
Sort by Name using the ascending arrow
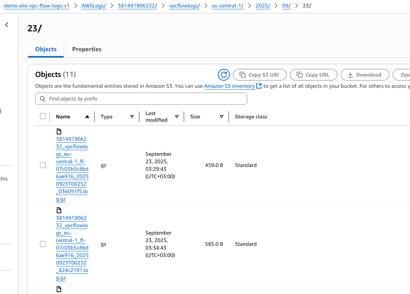click(87, 117)
